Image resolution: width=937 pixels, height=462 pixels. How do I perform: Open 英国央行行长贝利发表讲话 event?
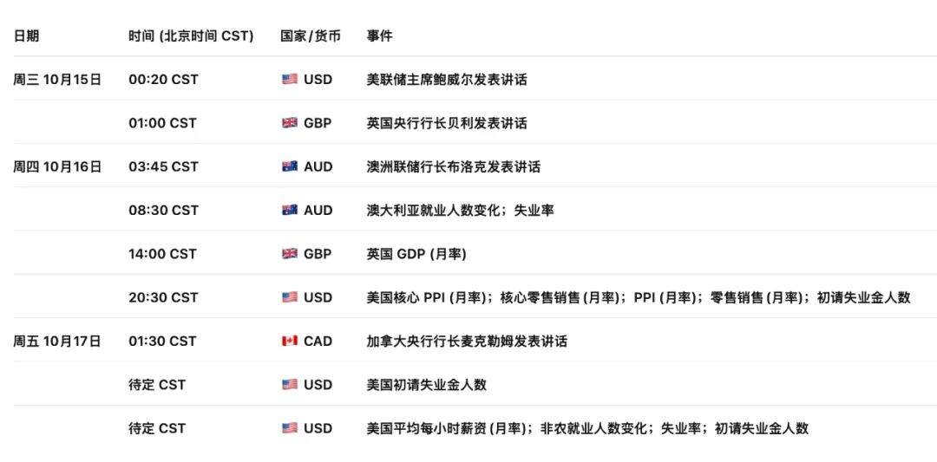coord(447,123)
